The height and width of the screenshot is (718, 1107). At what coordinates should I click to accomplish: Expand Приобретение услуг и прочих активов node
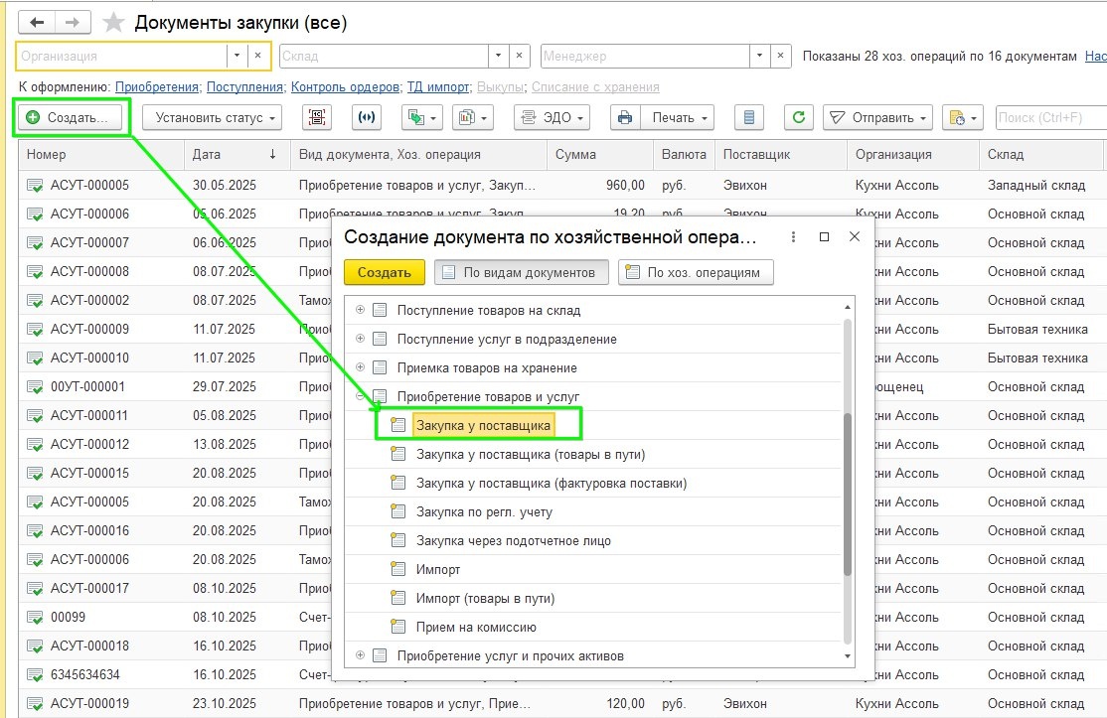point(360,655)
